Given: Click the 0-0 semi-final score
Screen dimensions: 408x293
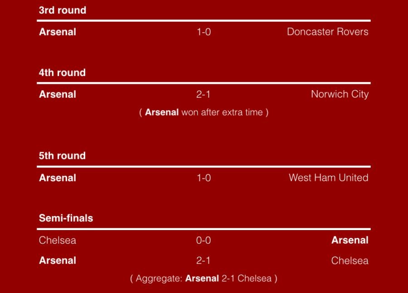Looking at the screenshot, I should pyautogui.click(x=204, y=240).
